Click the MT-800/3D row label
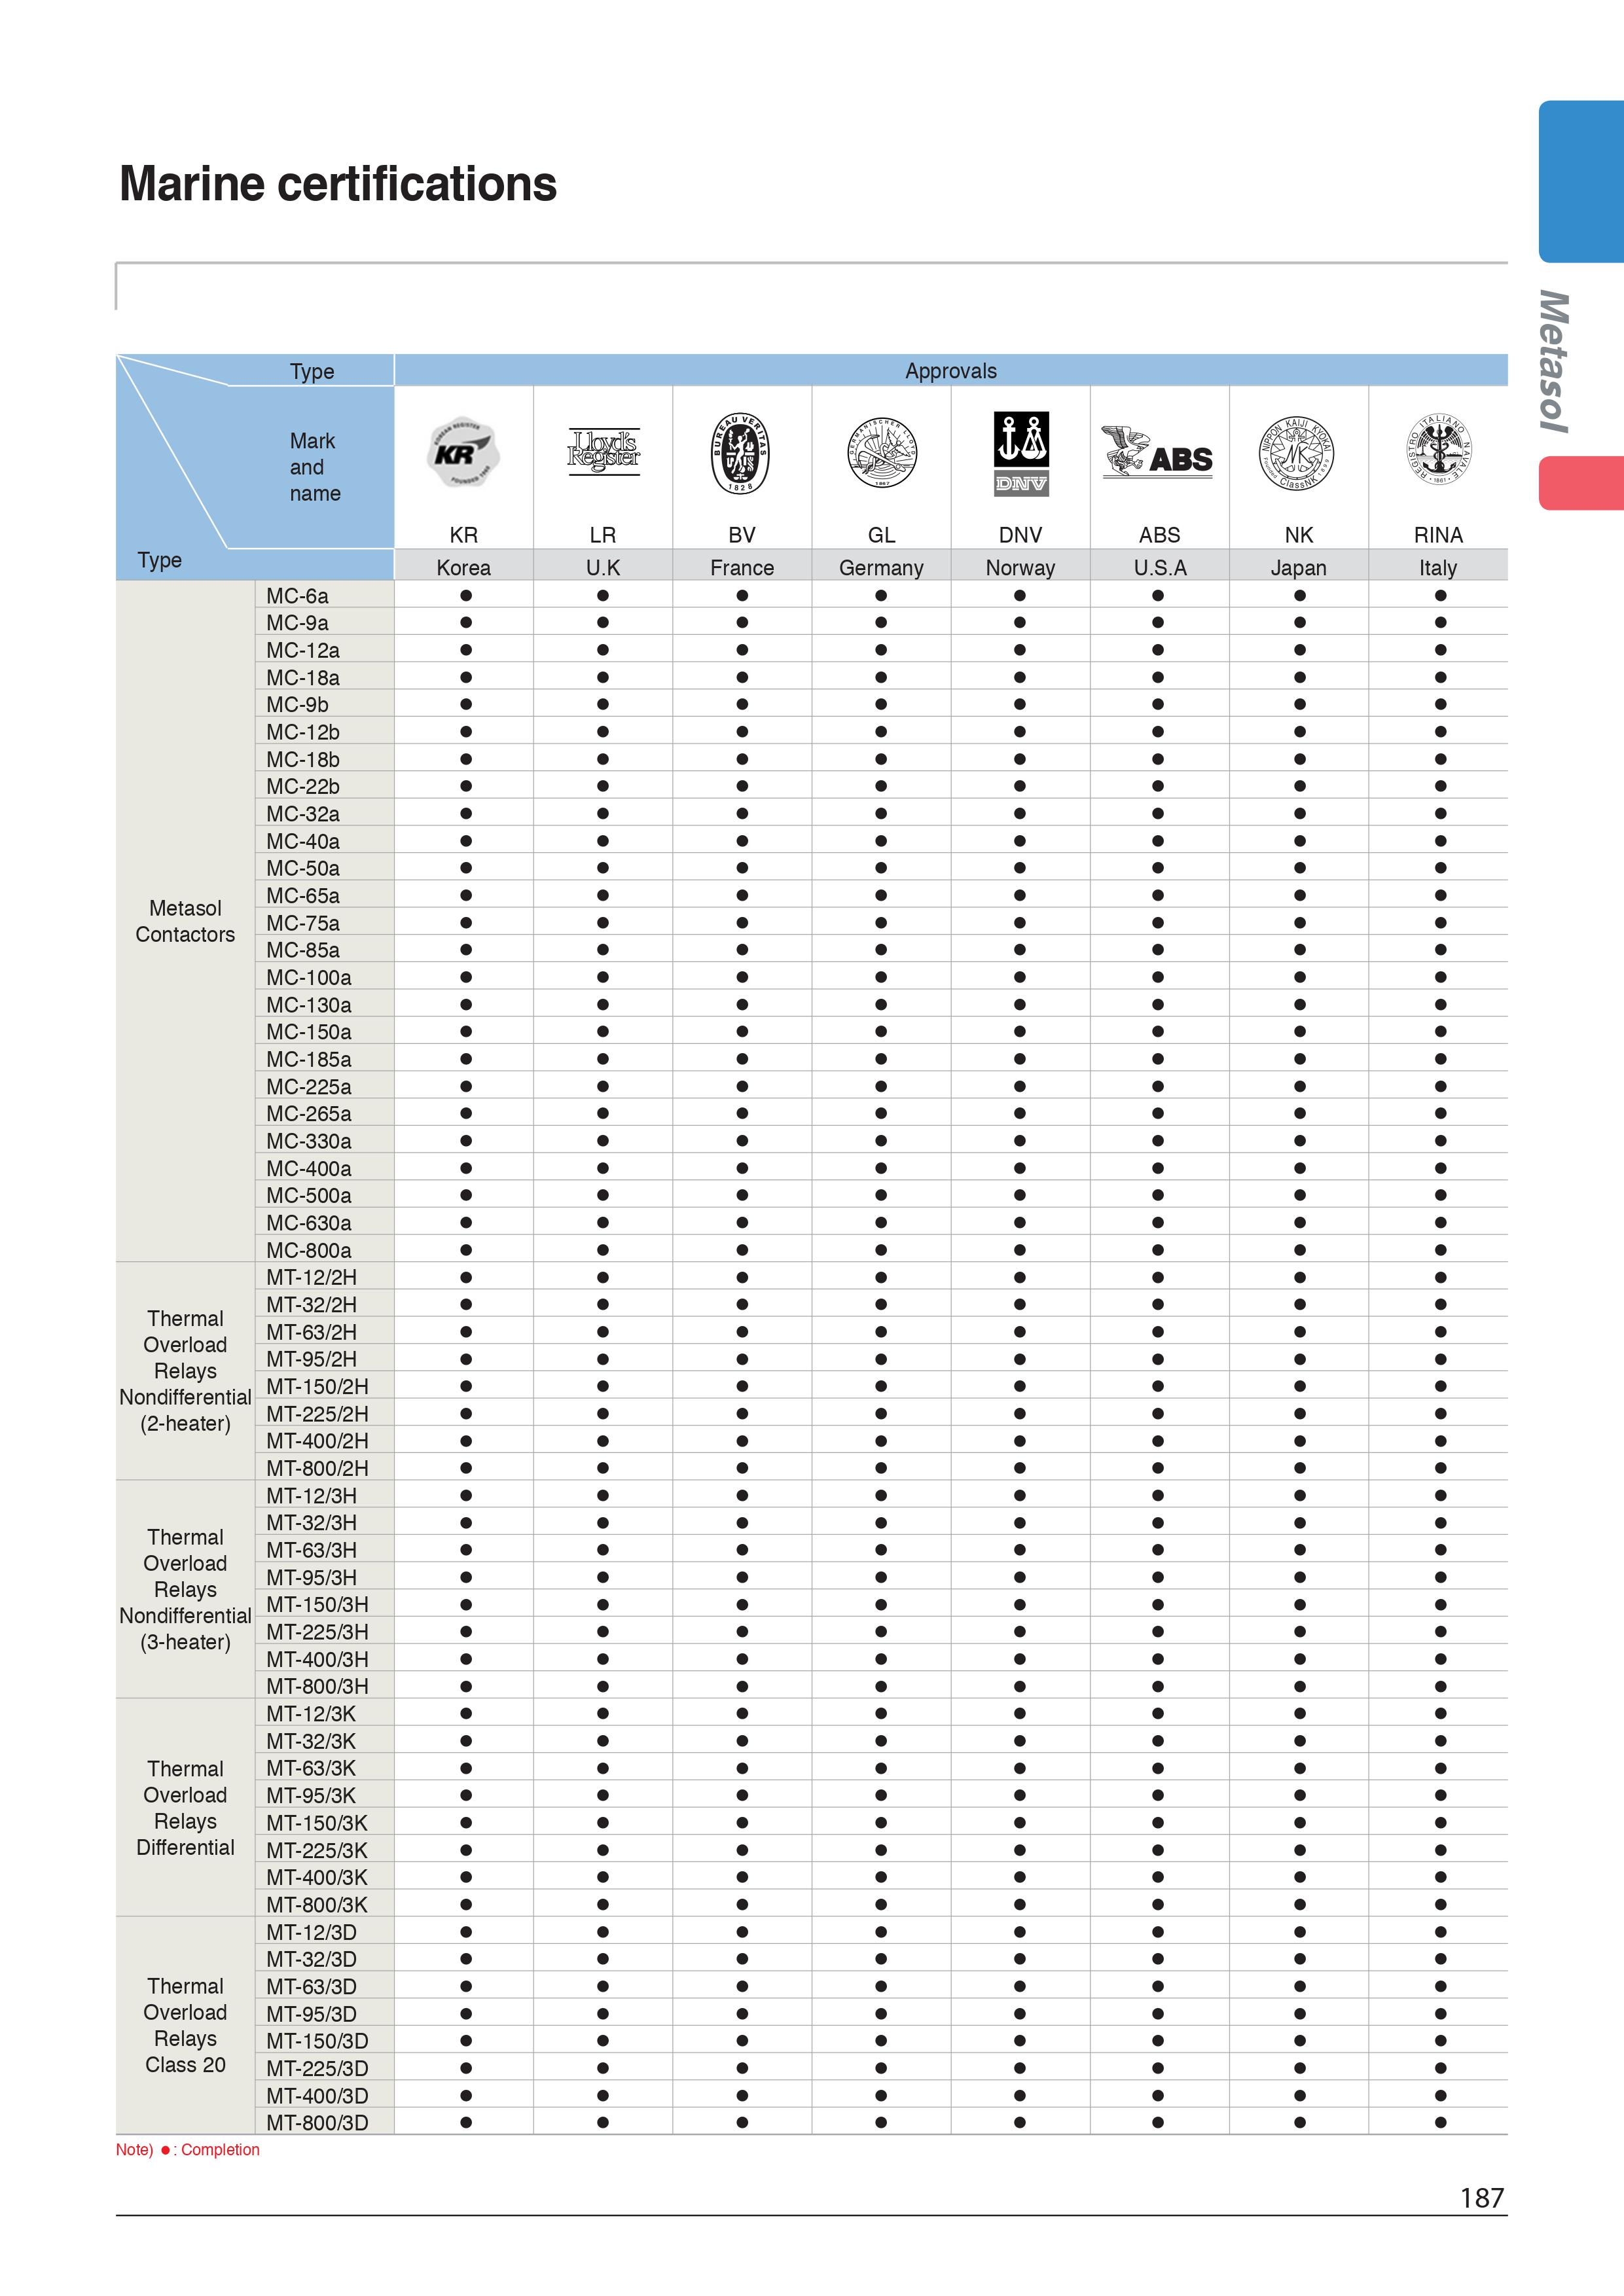The width and height of the screenshot is (1624, 2296). 317,2123
